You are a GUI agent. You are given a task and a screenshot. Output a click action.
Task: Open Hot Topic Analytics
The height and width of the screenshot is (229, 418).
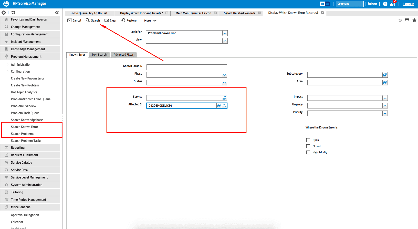click(x=24, y=92)
